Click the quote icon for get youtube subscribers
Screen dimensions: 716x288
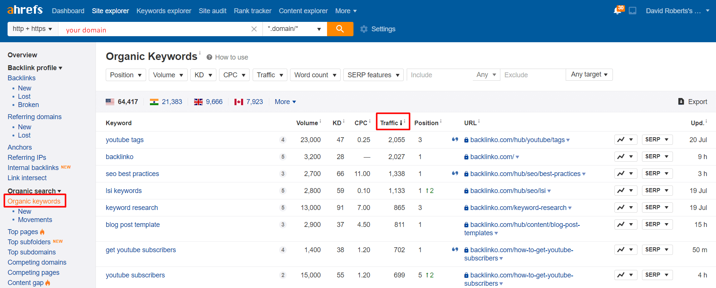[455, 250]
